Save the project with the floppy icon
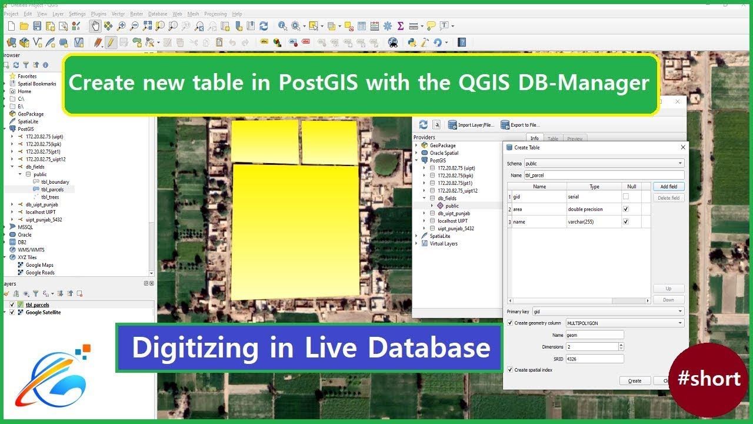 [37, 26]
